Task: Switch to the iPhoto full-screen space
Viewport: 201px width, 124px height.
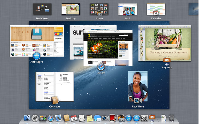Action: point(99,9)
